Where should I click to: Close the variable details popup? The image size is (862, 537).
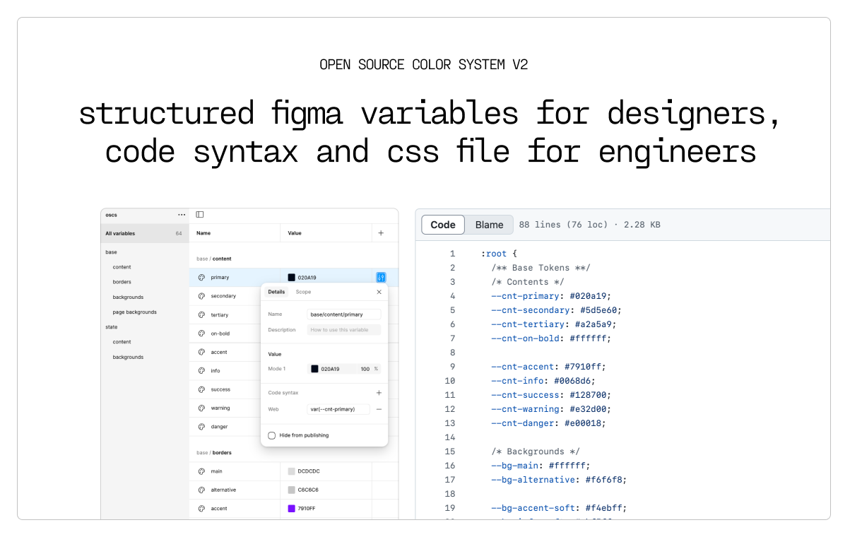(379, 292)
